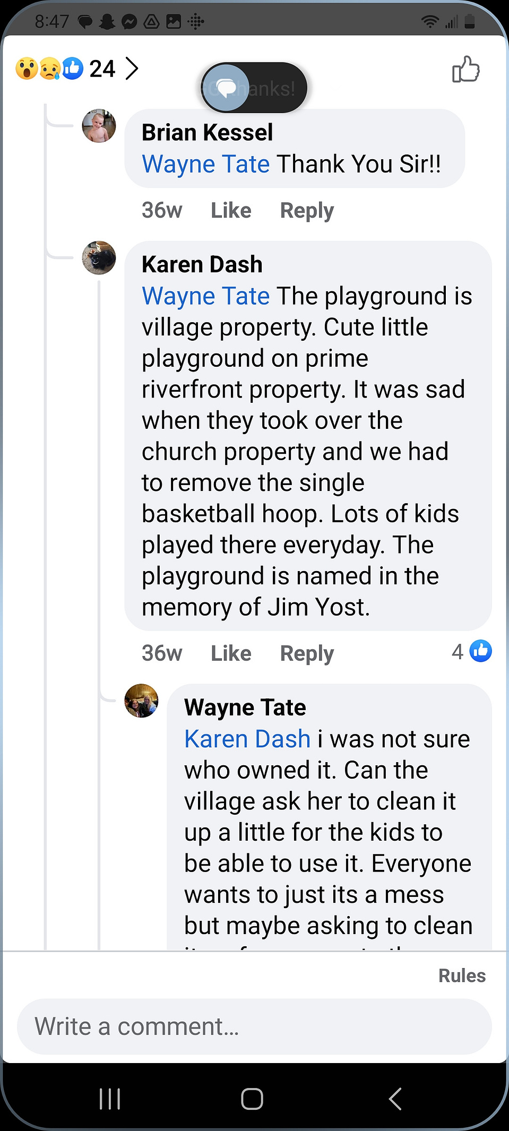
Task: Tap the floating chat bubble overlay
Action: coord(226,88)
